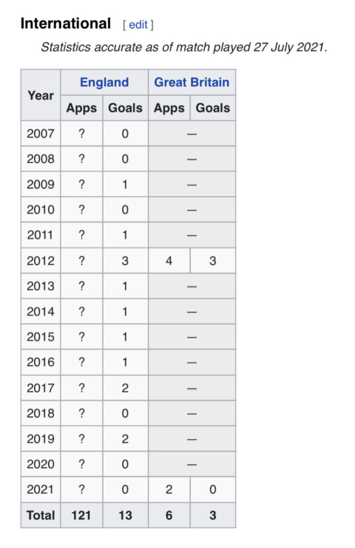Select the 2012 year cell
355x548 pixels.
(41, 261)
